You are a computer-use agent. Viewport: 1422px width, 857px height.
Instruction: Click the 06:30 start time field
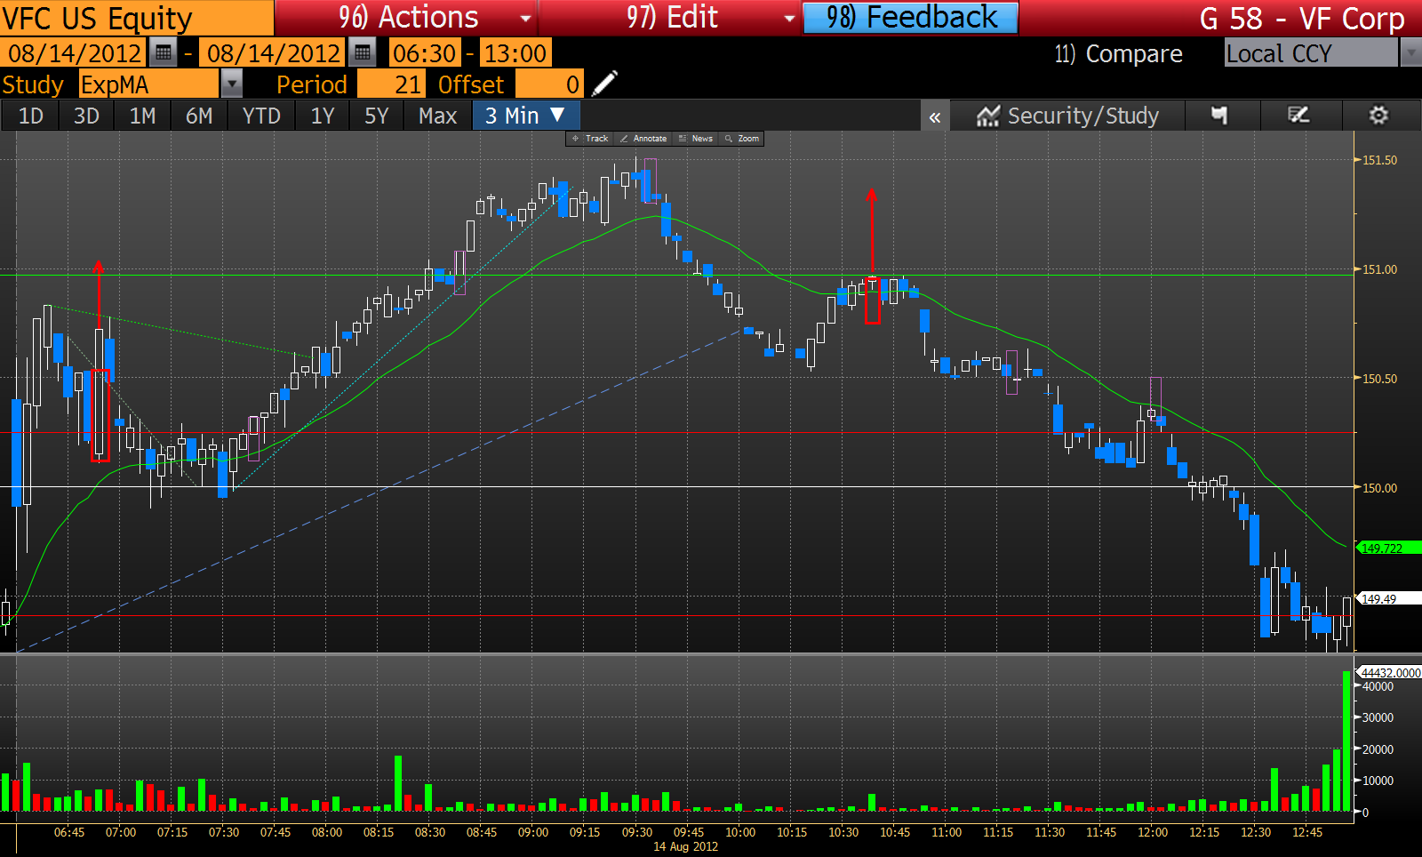coord(425,53)
